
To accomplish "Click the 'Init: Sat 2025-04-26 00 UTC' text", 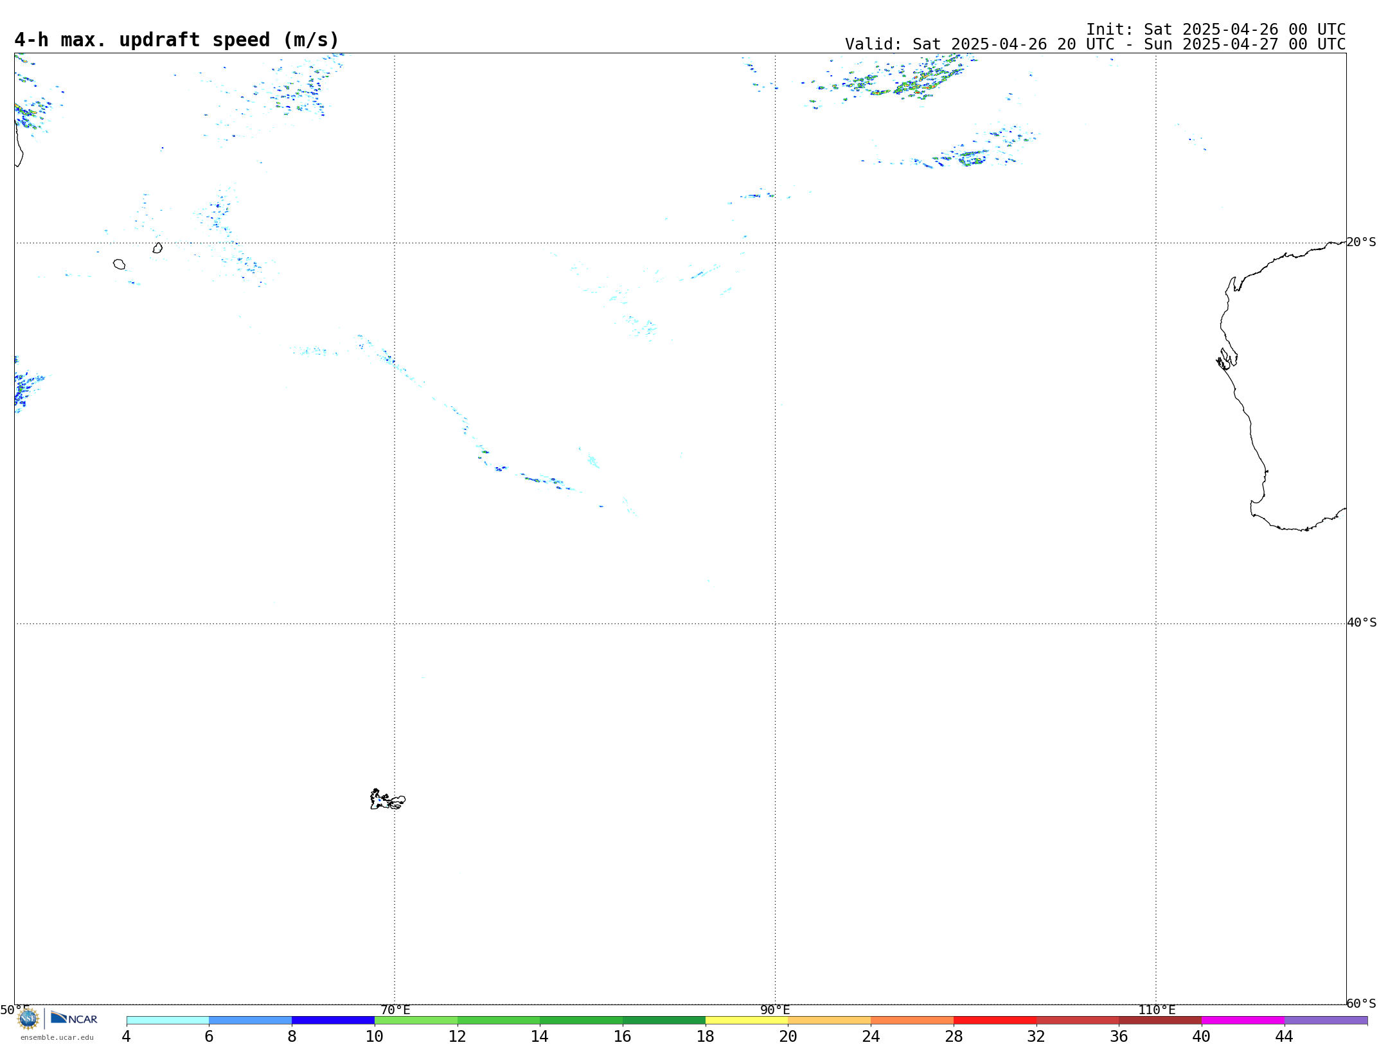I will 1216,30.
